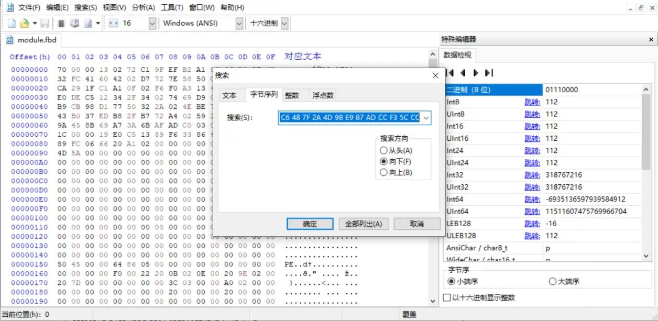Viewport: 658px width, 321px height.
Task: Select search direction 向下(F)
Action: coord(396,162)
